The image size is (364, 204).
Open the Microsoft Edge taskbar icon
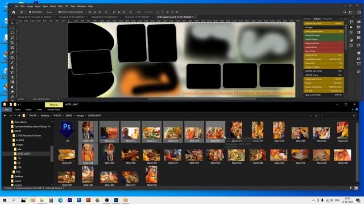pyautogui.click(x=60, y=200)
